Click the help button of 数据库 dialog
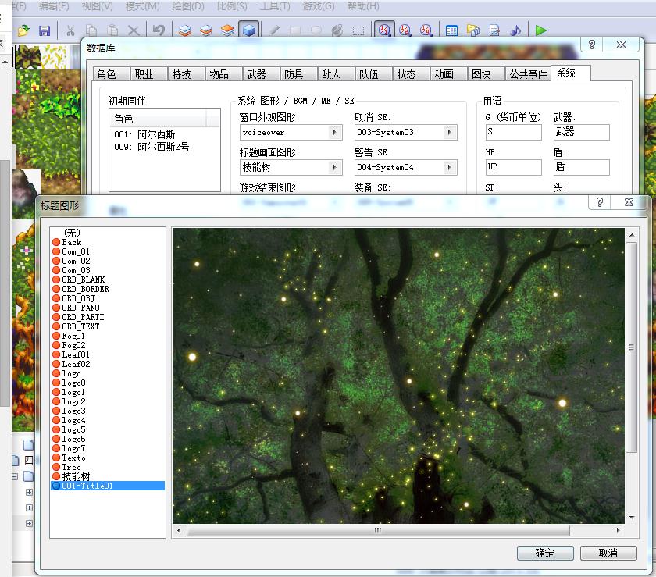 [592, 45]
